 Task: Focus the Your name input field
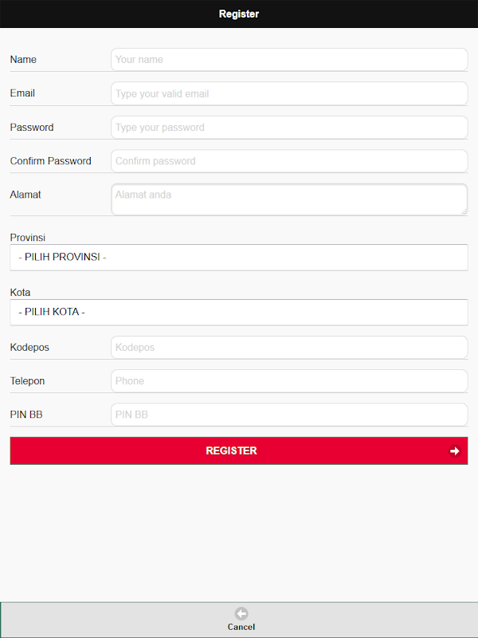(289, 59)
